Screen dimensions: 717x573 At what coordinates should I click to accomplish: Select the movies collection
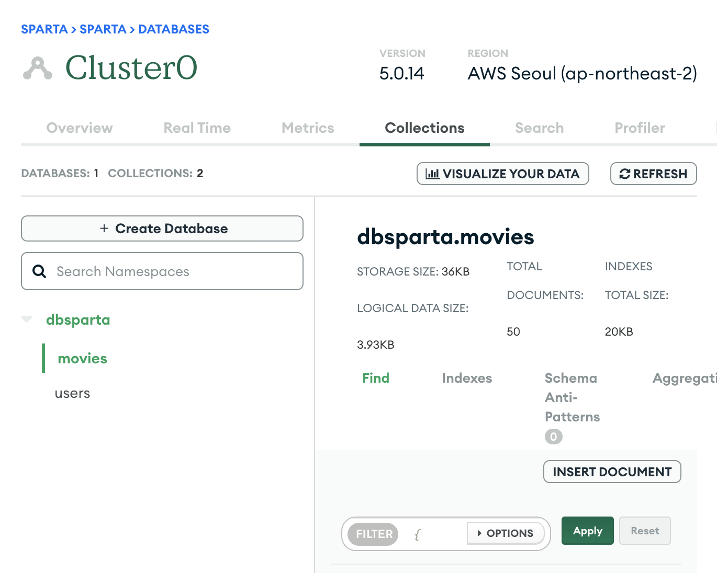point(82,358)
